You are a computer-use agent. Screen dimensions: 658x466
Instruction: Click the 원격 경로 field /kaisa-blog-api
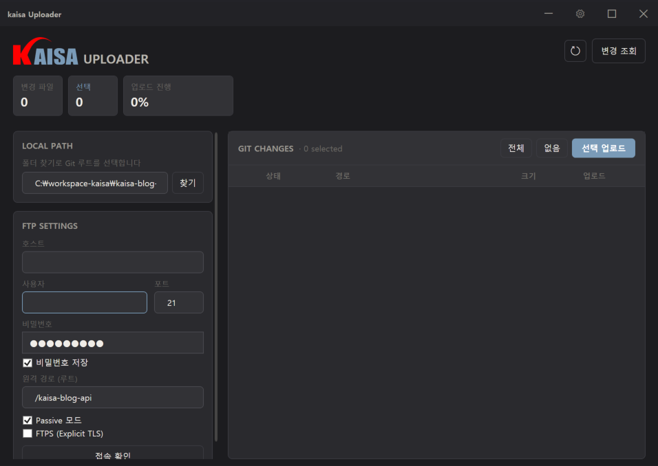point(113,397)
